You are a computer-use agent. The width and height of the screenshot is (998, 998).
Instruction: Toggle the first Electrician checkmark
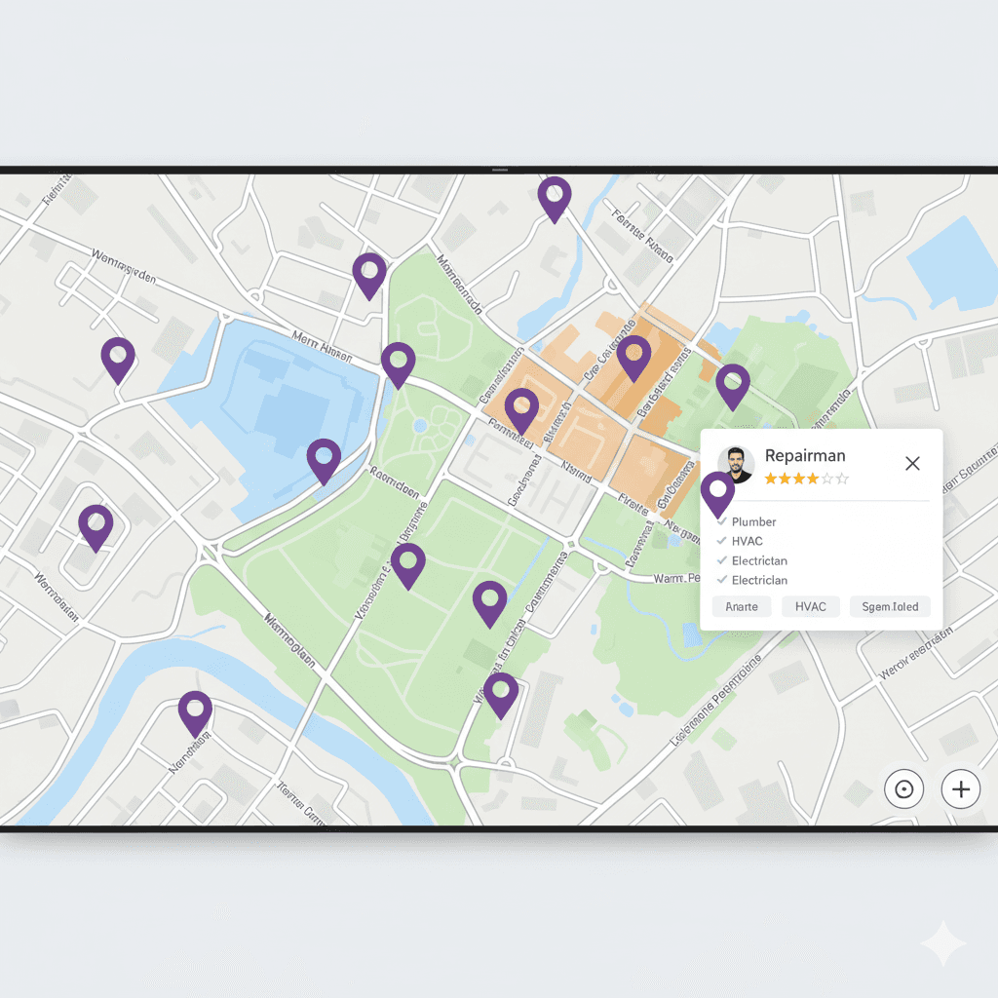click(x=722, y=560)
